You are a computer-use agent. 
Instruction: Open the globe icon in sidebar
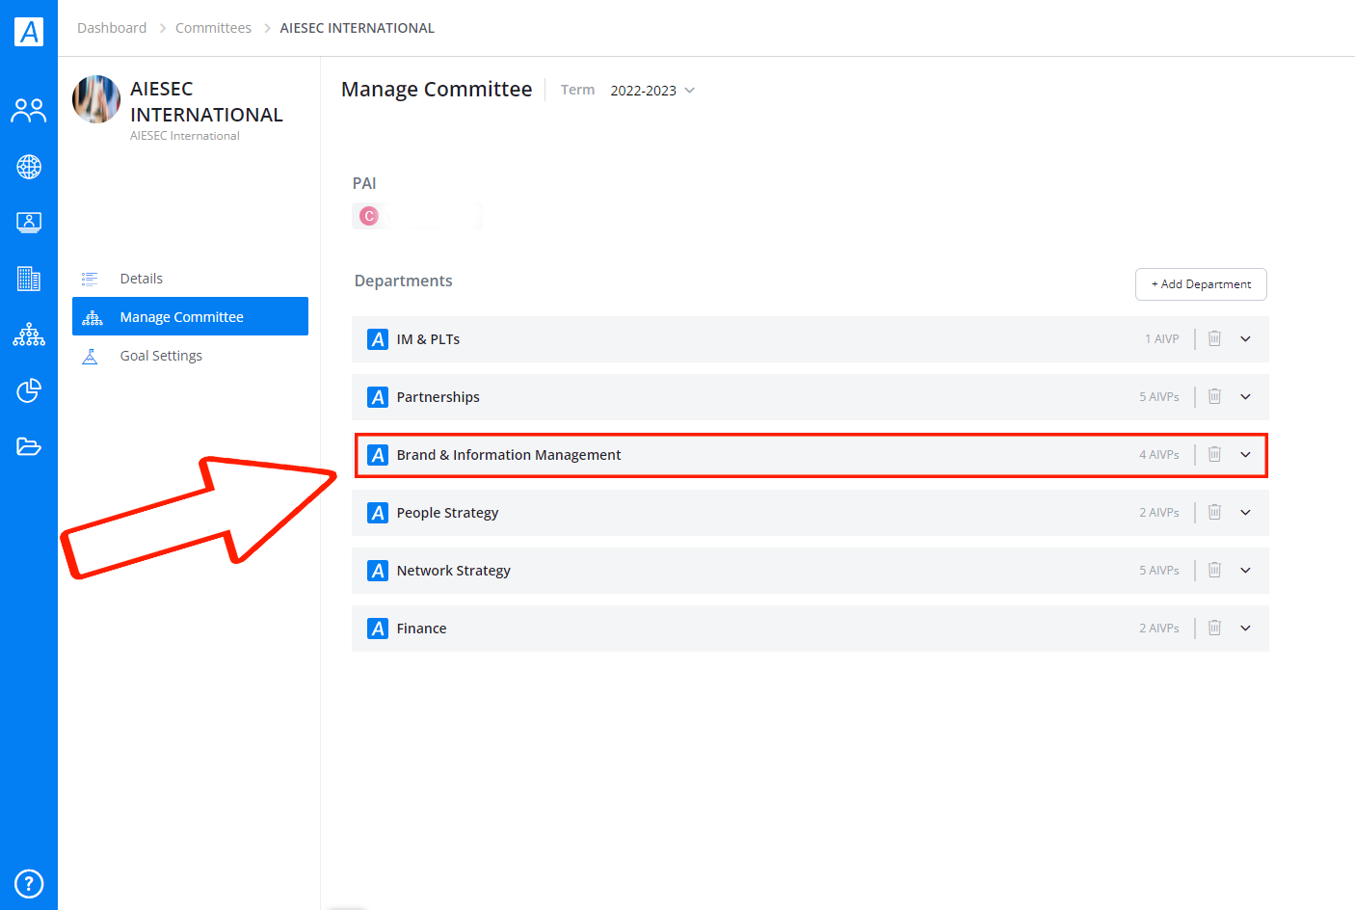click(29, 167)
